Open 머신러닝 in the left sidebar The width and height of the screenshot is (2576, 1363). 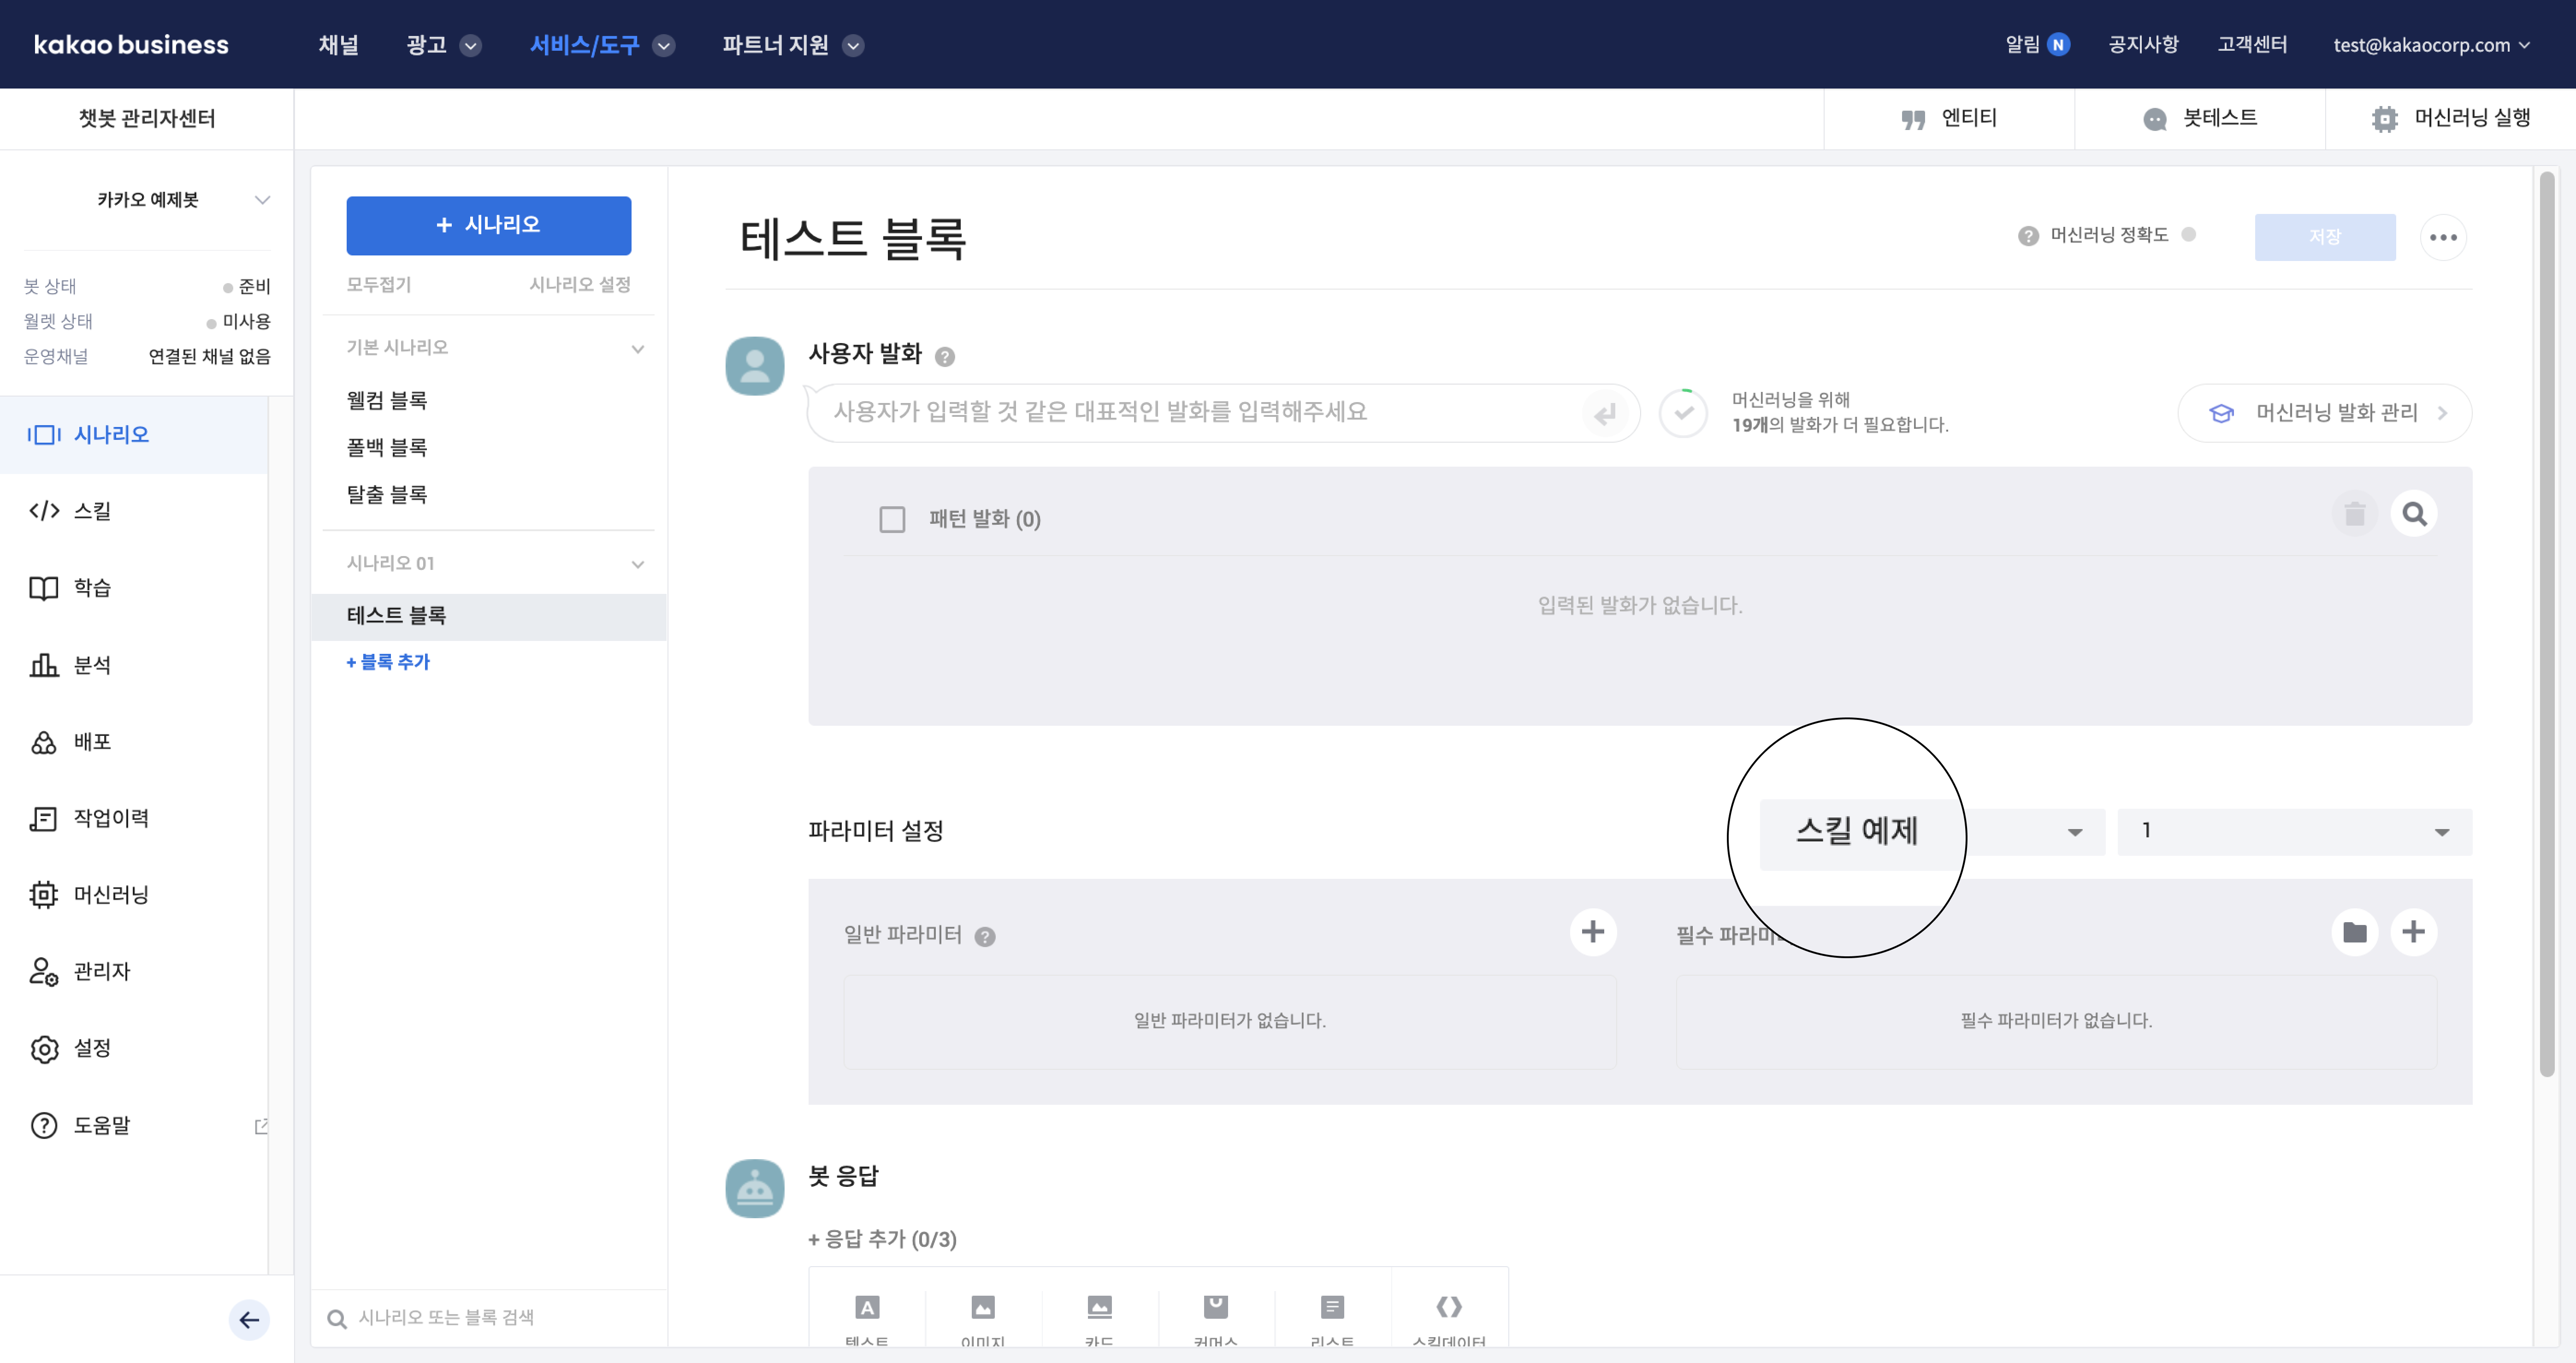pos(110,894)
